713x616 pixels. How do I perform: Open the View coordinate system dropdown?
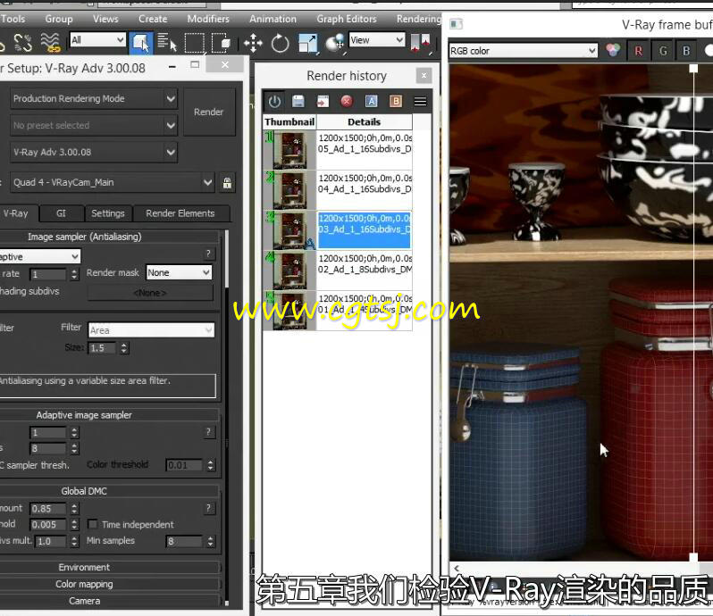click(377, 39)
